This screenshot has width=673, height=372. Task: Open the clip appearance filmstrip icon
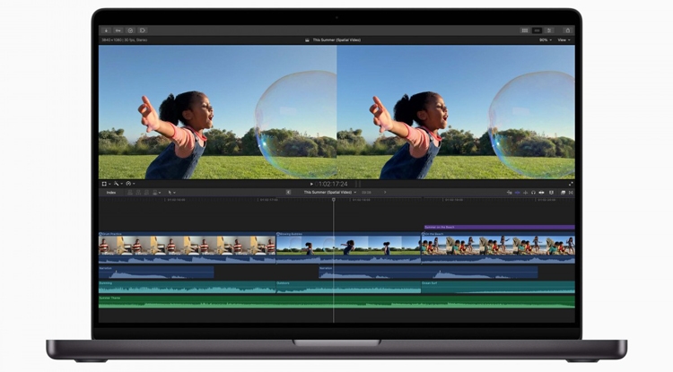(x=552, y=193)
